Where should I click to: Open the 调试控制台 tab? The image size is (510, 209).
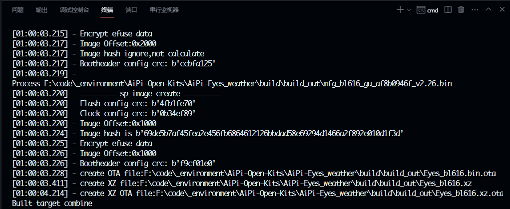[74, 10]
